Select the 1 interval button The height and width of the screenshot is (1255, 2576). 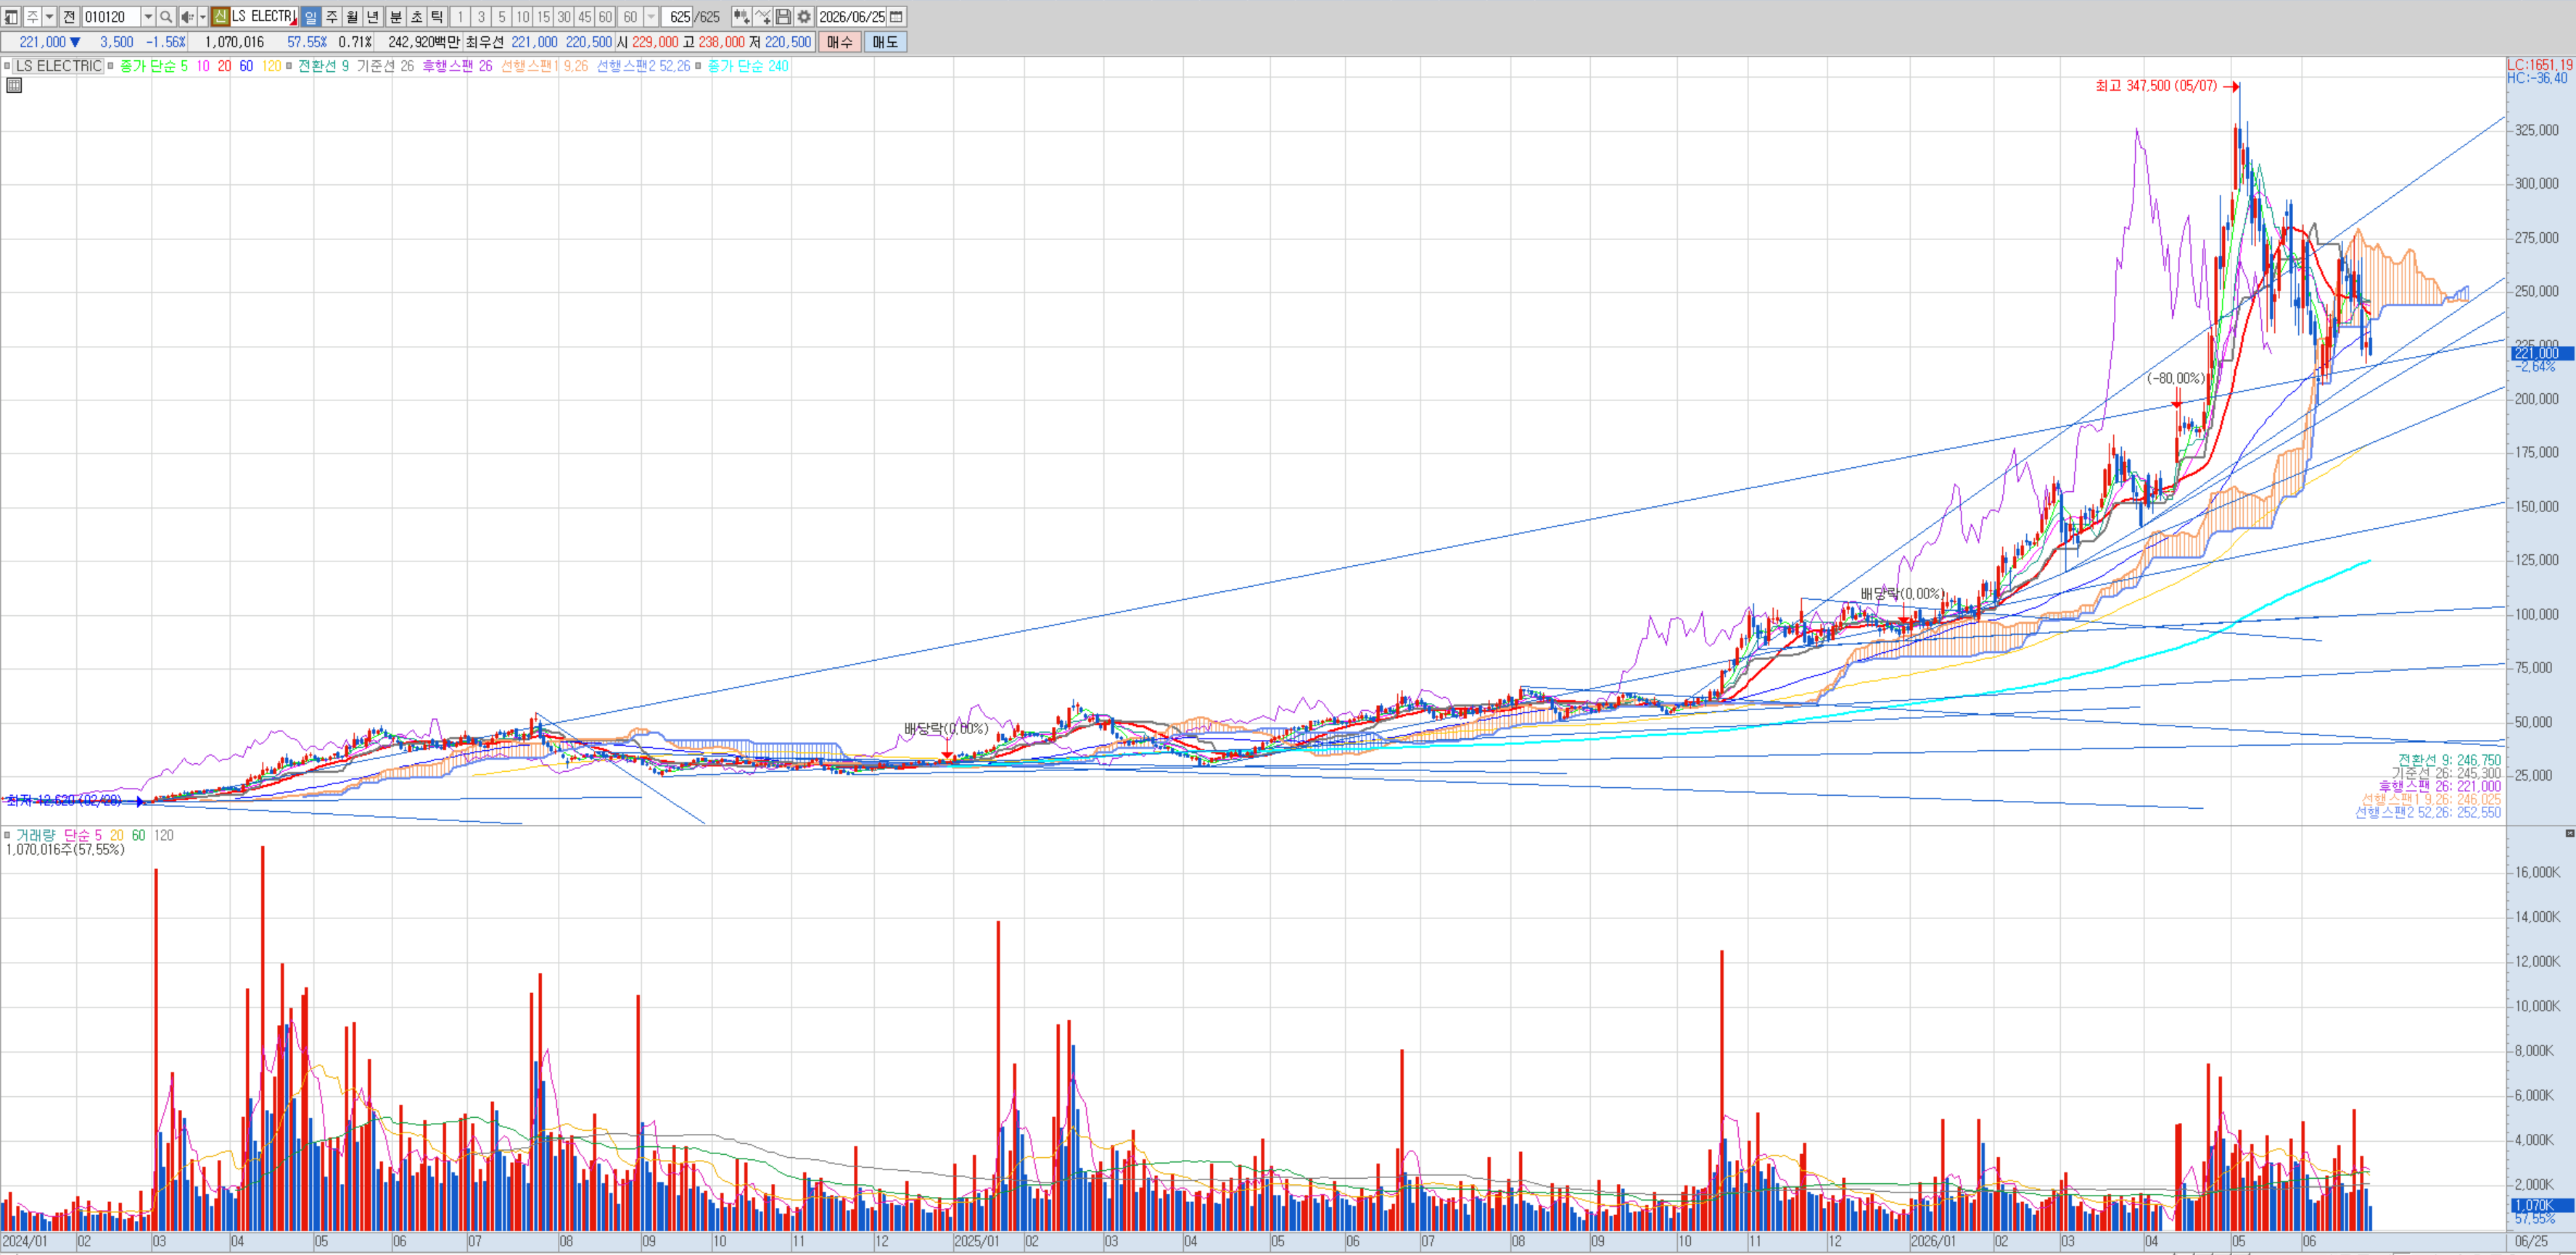tap(460, 17)
